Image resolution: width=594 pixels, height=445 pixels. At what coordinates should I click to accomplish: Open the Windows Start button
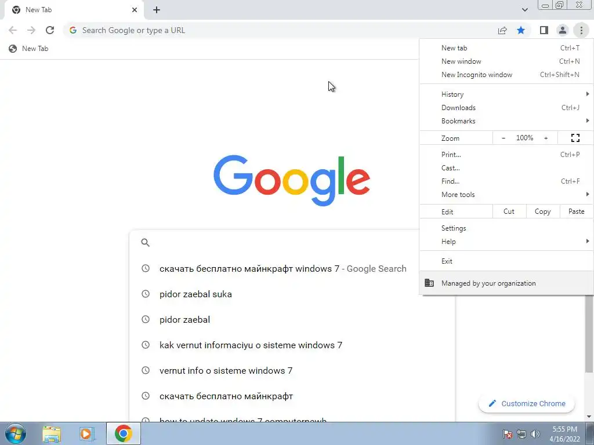point(16,433)
